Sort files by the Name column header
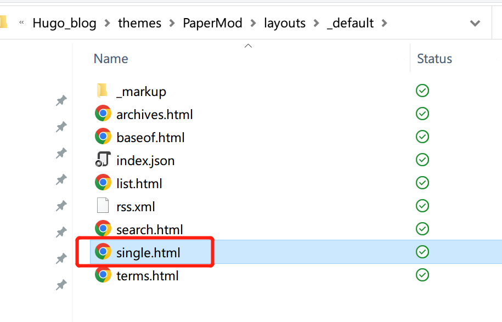This screenshot has width=502, height=322. [x=111, y=59]
